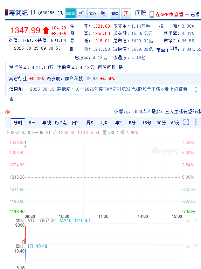Click the ESG badge icon

coord(70,13)
